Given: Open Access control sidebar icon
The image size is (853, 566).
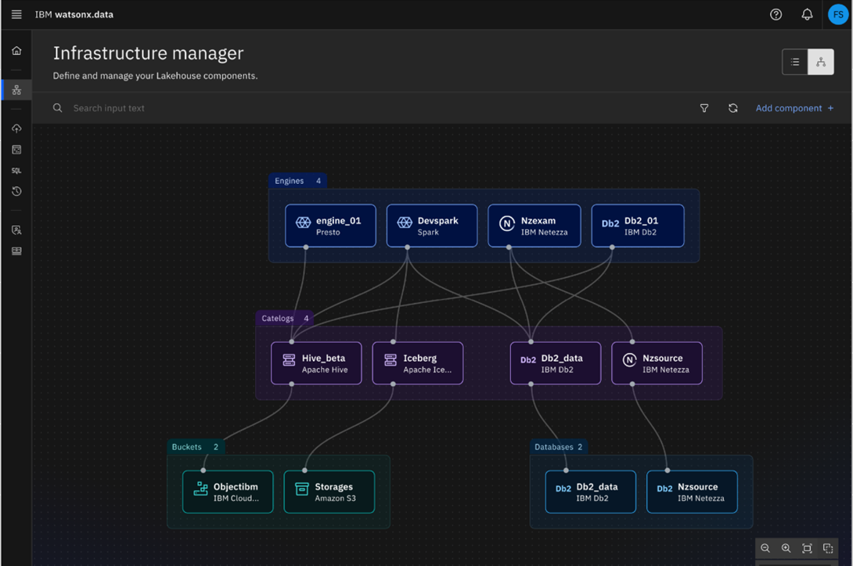Looking at the screenshot, I should click(x=16, y=230).
